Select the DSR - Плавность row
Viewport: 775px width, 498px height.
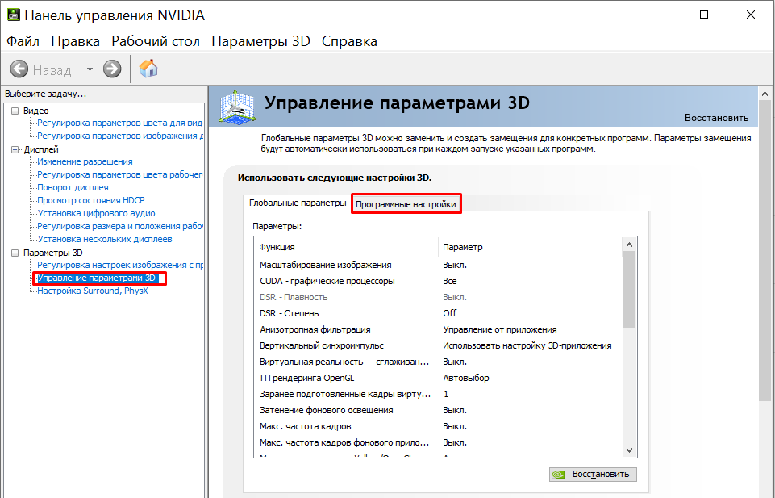(438, 297)
